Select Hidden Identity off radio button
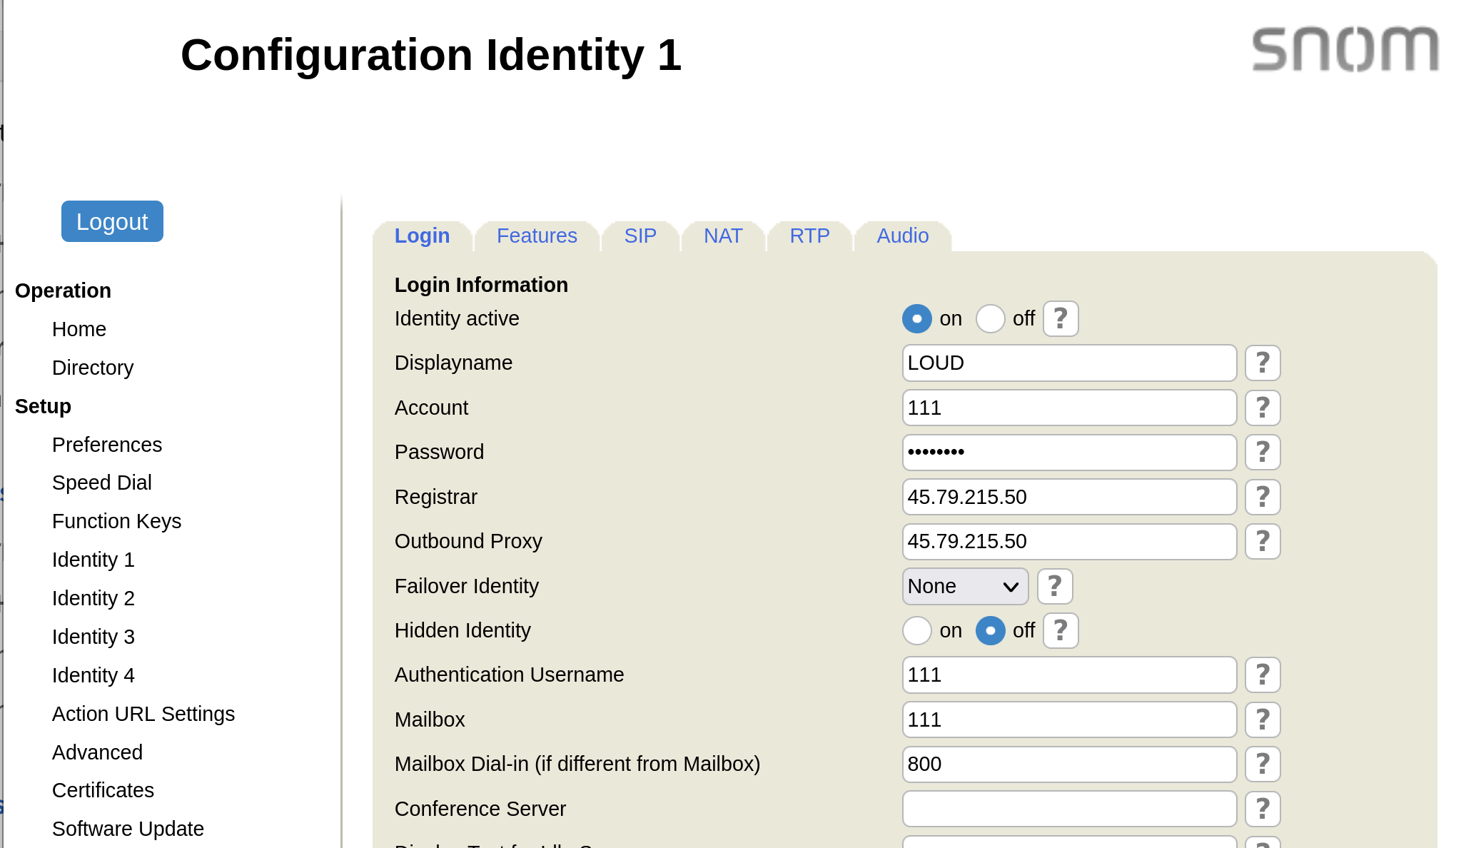This screenshot has width=1476, height=848. (990, 630)
